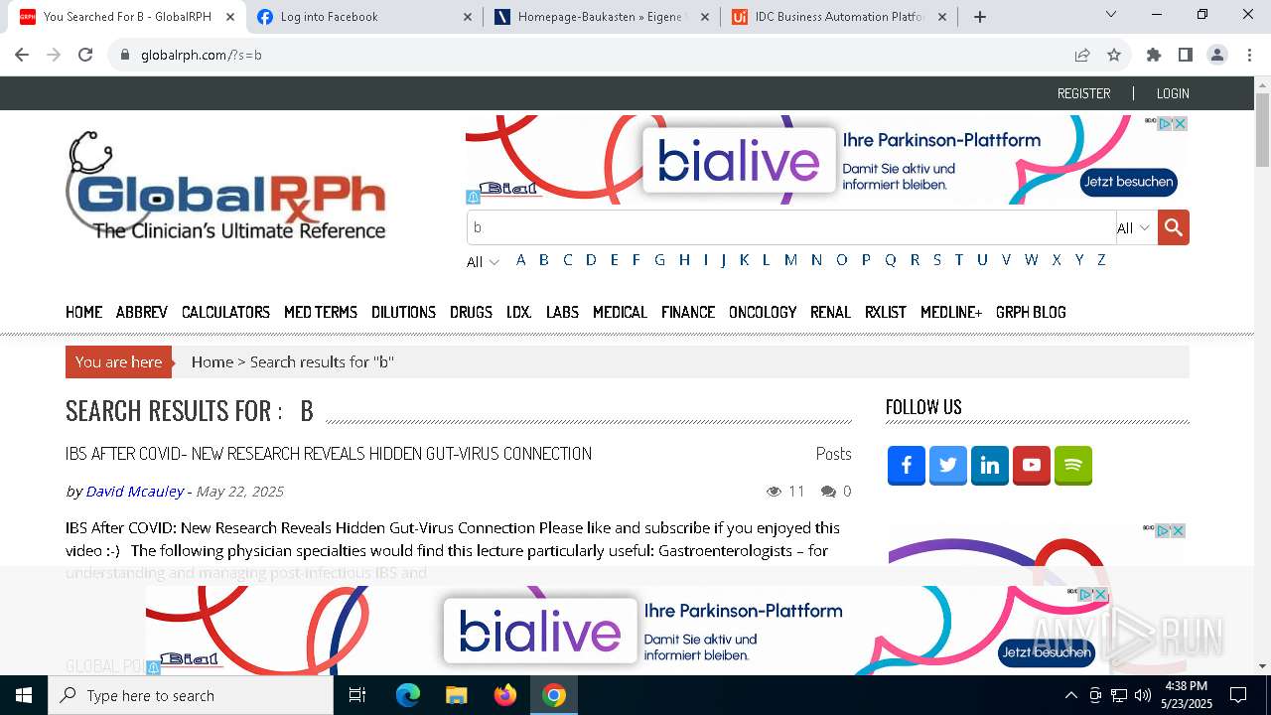
Task: Open the share page icon in address bar
Action: 1082,56
